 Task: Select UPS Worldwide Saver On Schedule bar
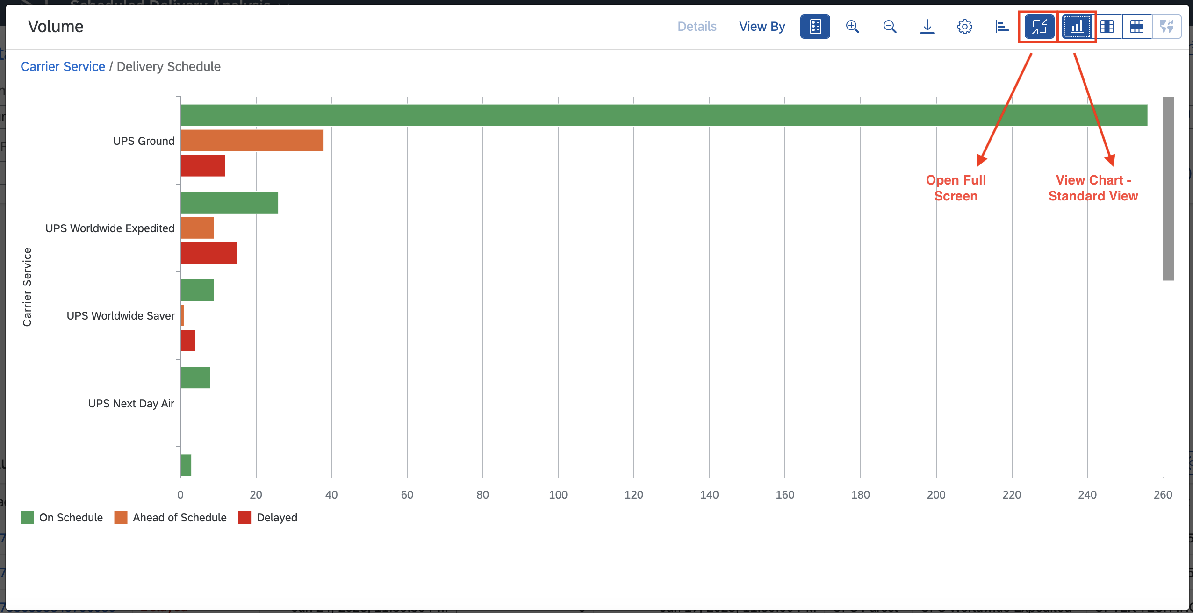pos(197,290)
